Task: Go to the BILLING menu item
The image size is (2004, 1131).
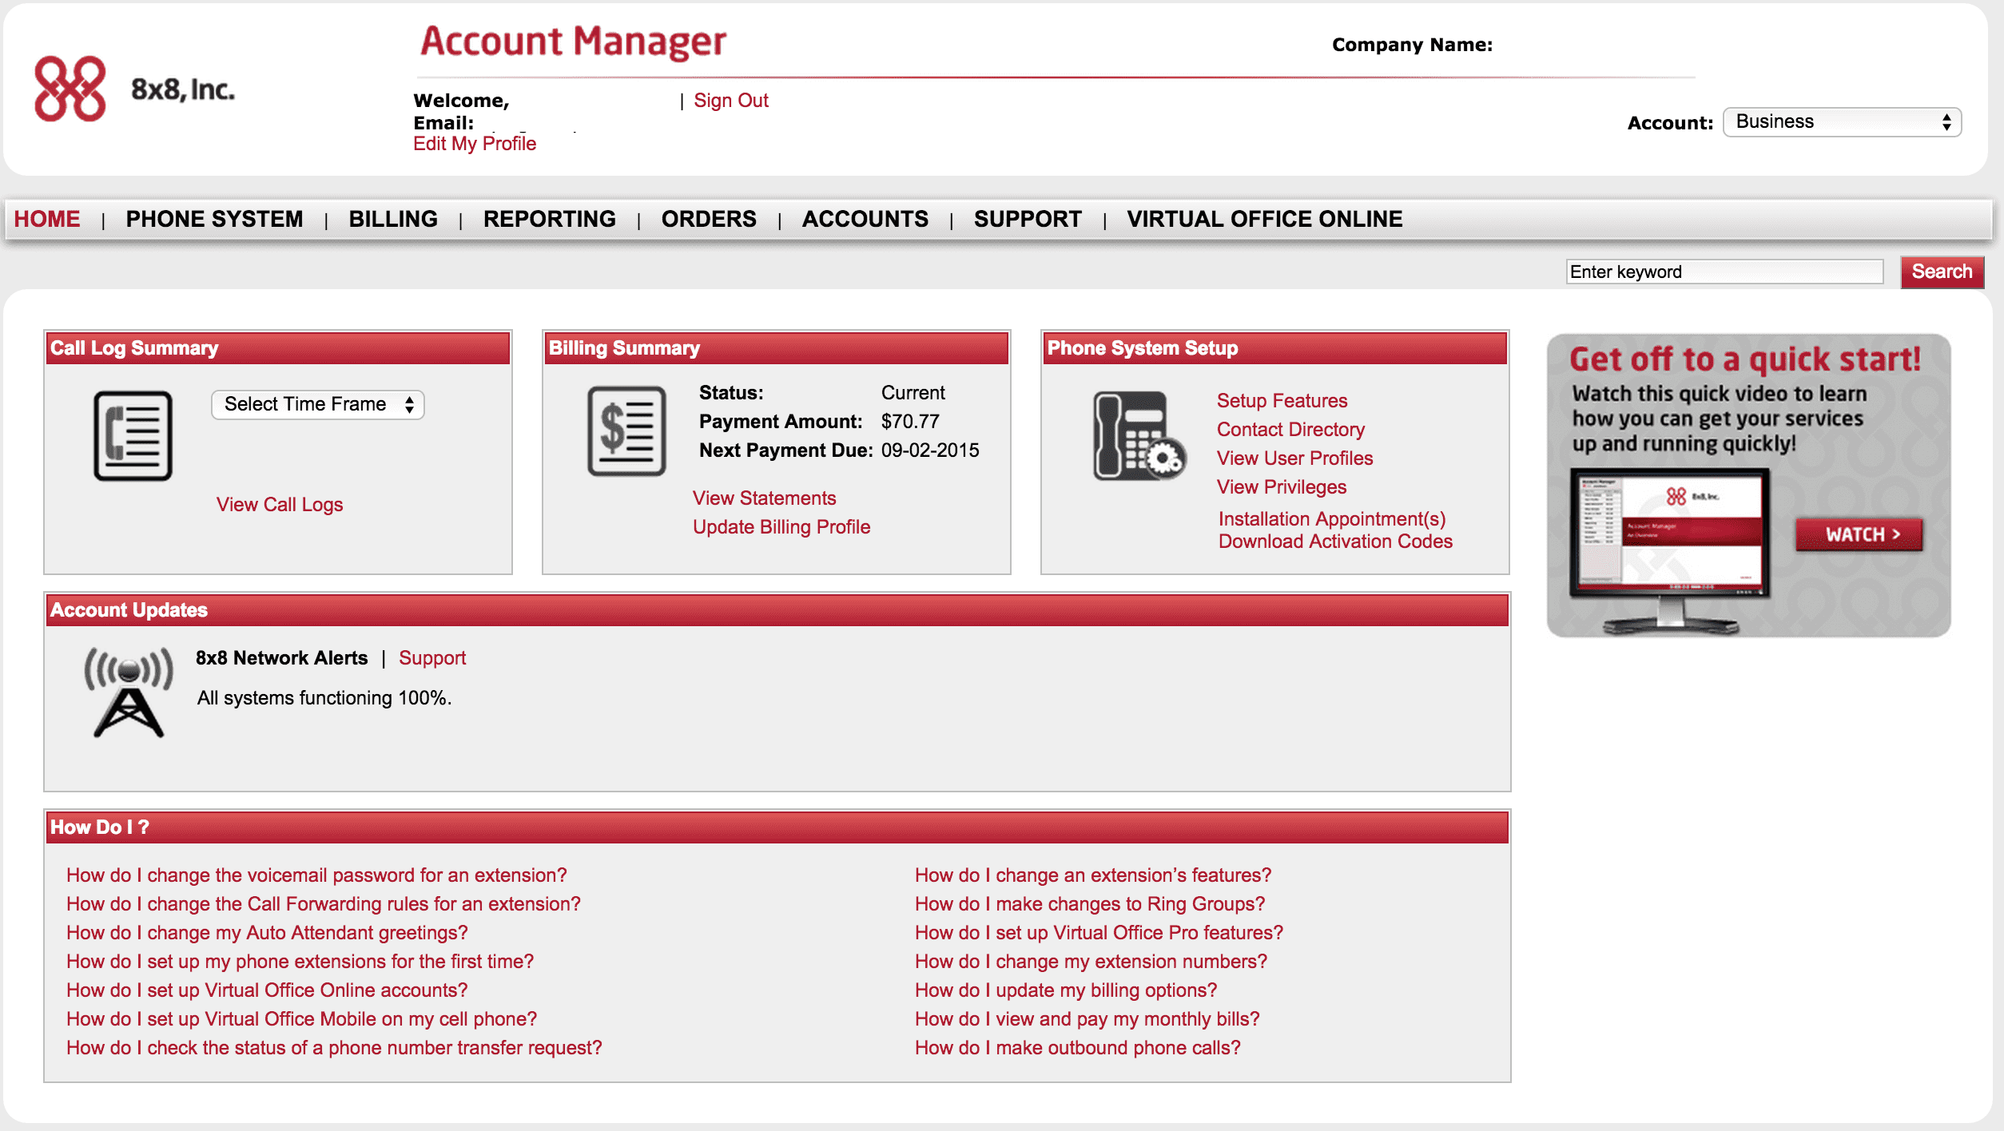Action: tap(393, 219)
